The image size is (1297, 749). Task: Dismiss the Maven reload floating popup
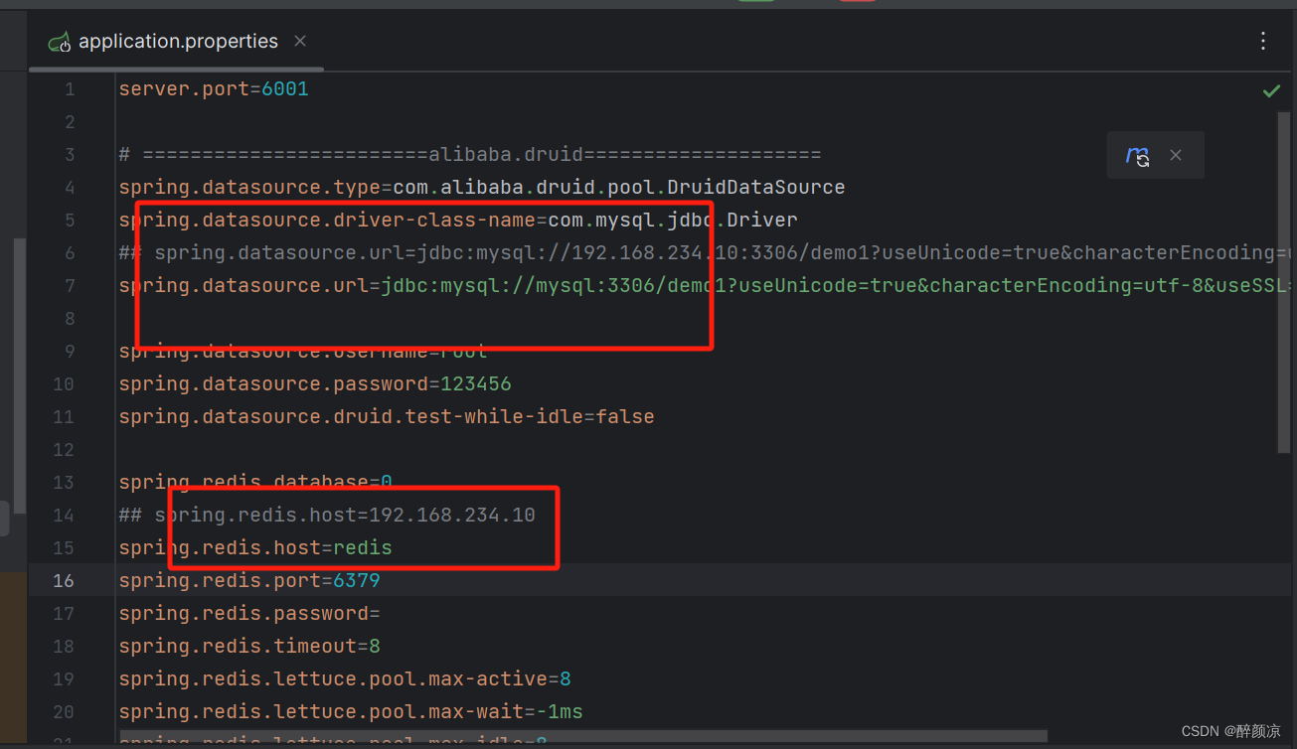pyautogui.click(x=1176, y=155)
